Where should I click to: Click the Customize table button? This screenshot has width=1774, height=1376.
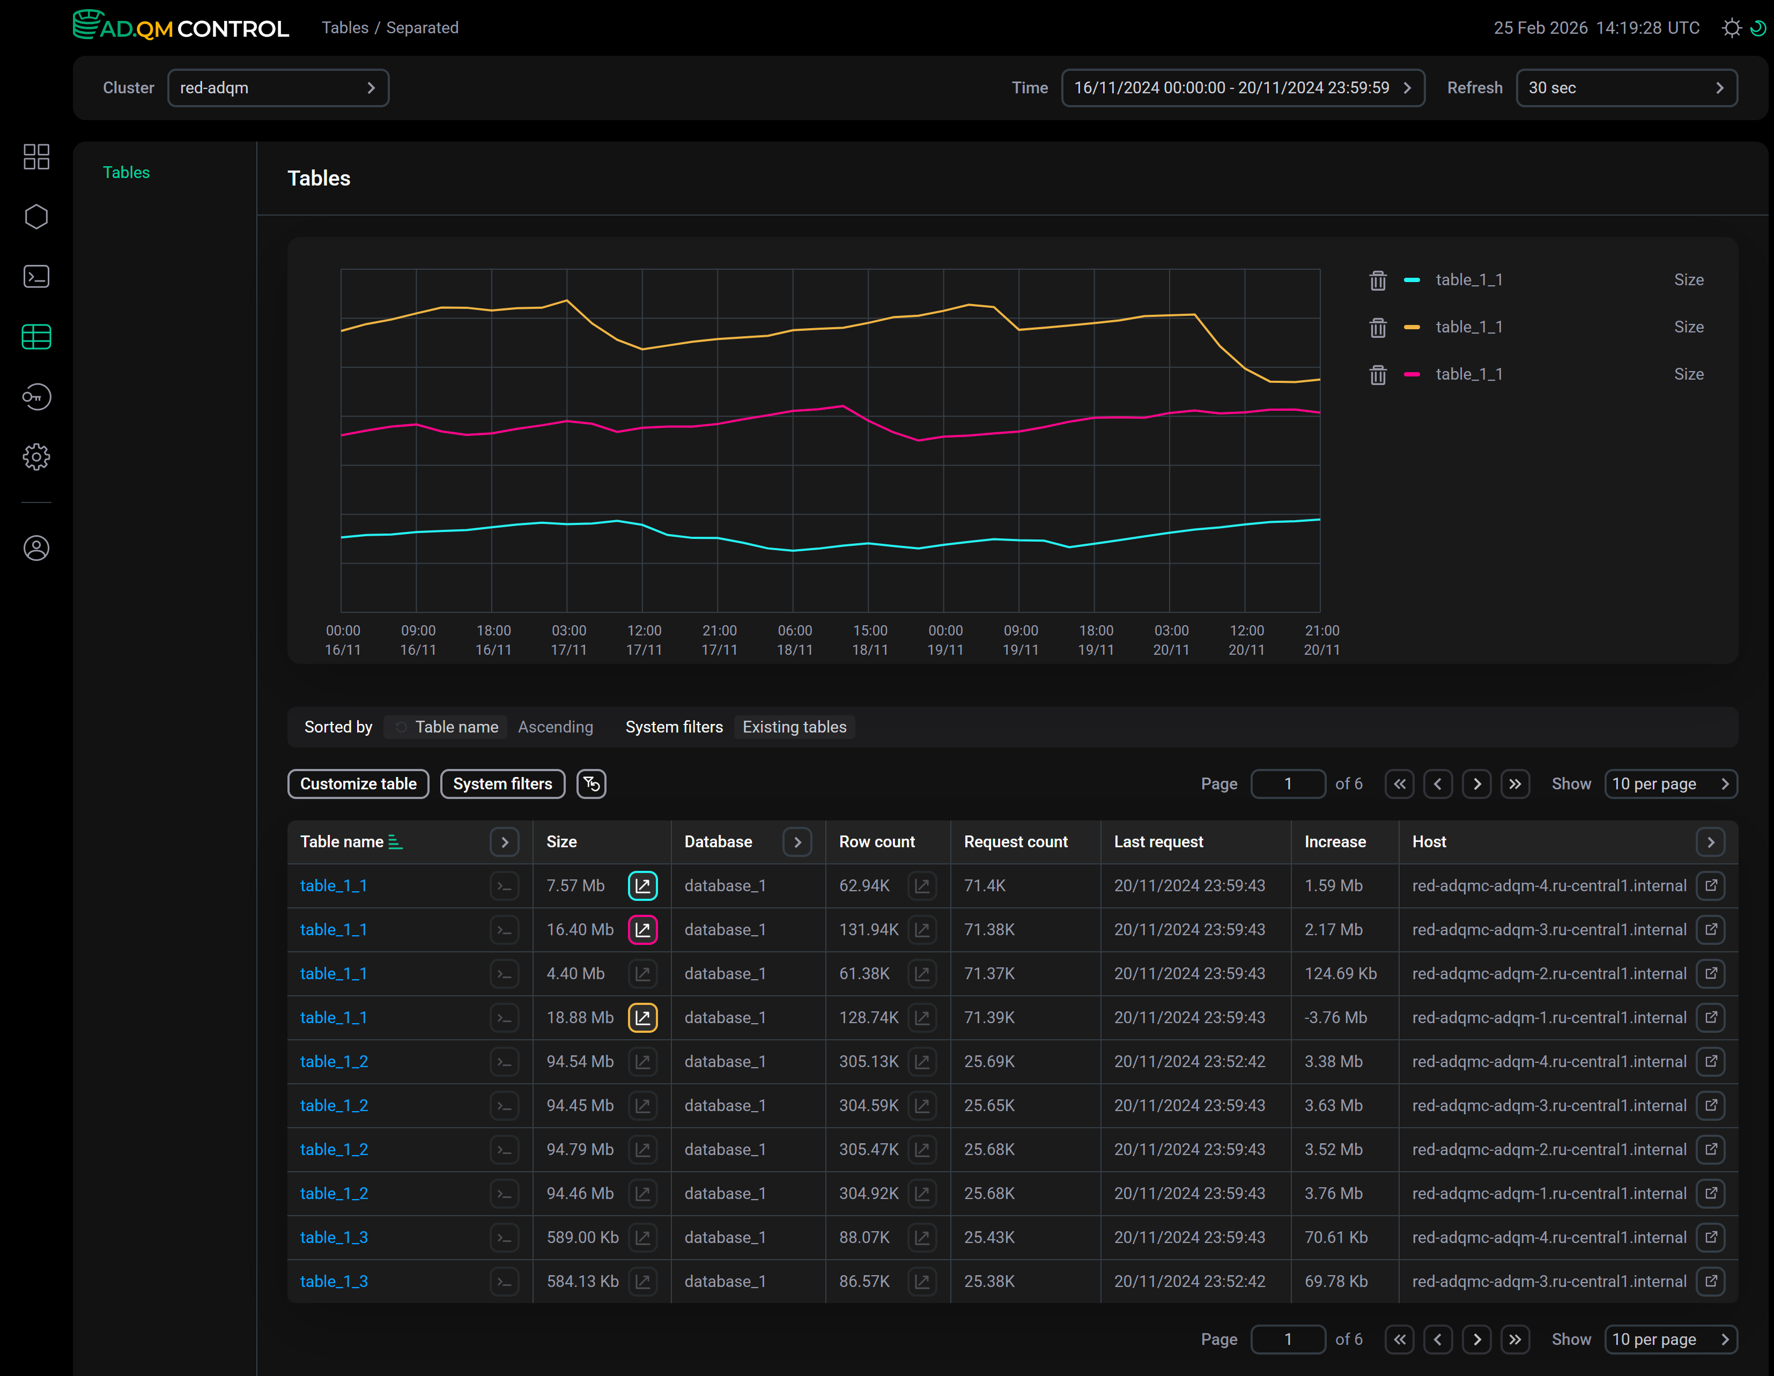pos(358,784)
